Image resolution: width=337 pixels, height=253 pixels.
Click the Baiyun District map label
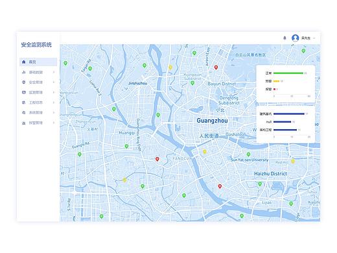click(x=222, y=84)
